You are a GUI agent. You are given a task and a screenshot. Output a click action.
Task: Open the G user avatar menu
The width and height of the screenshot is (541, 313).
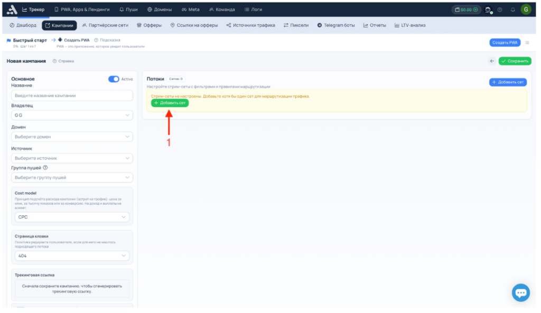tap(526, 10)
